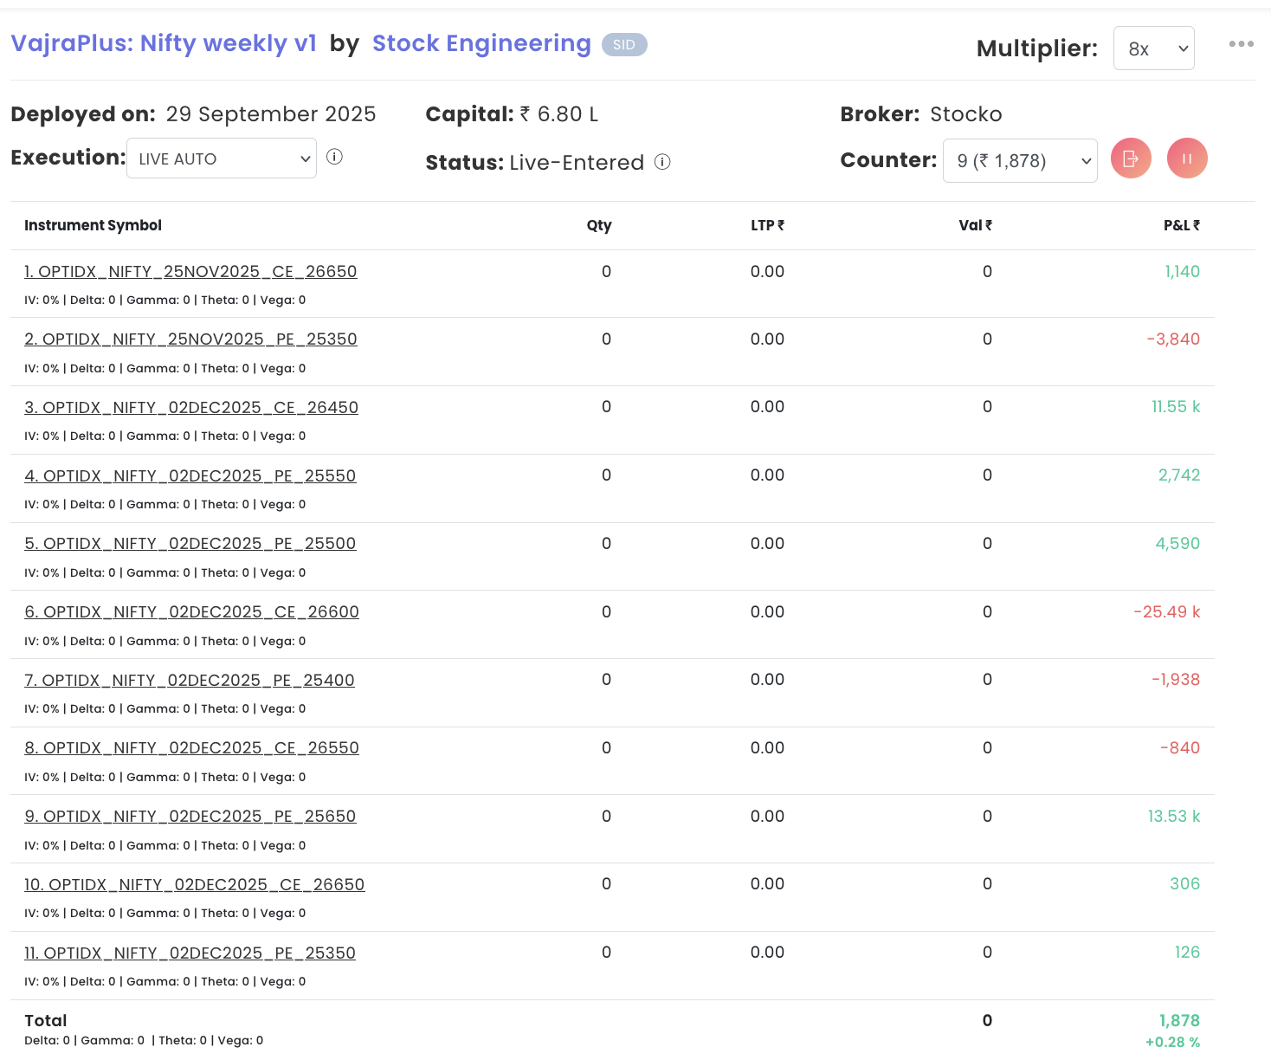Open the LIVE AUTO execution dropdown
The width and height of the screenshot is (1271, 1060).
222,158
